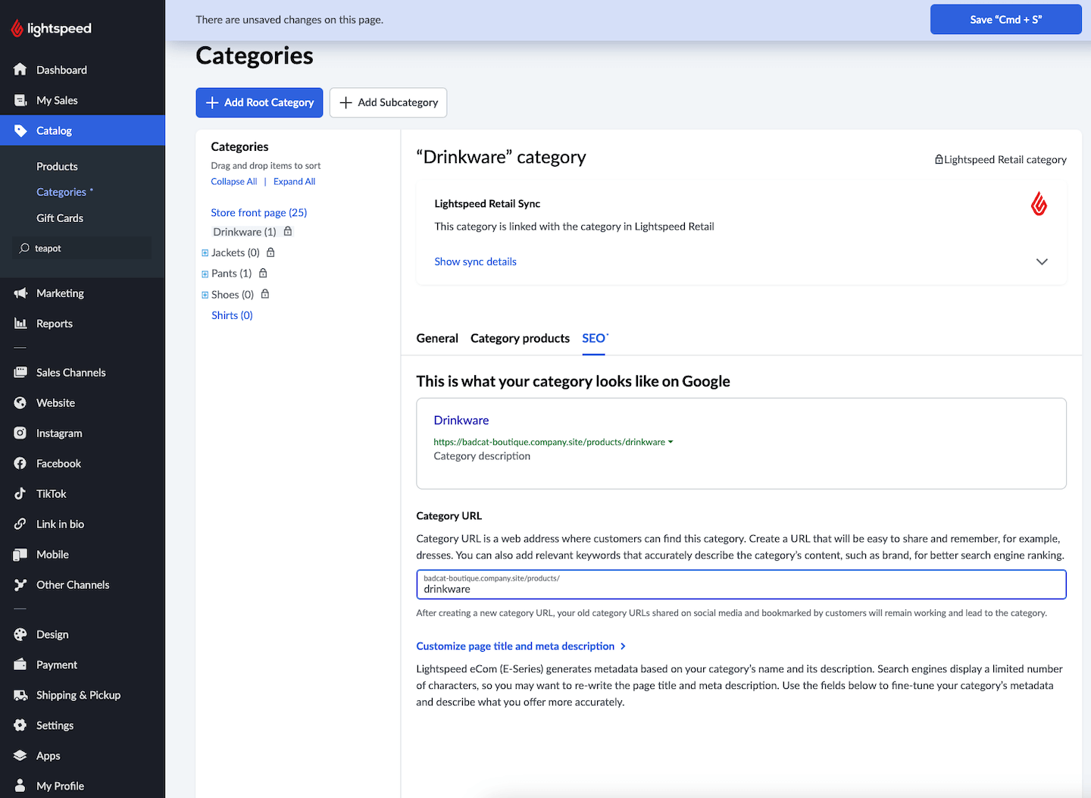
Task: Click the Facebook icon
Action: 20,463
